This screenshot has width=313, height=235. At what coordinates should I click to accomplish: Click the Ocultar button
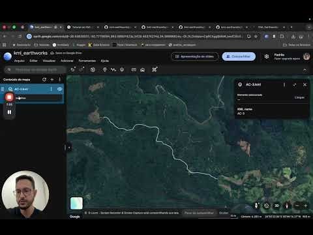click(x=224, y=213)
